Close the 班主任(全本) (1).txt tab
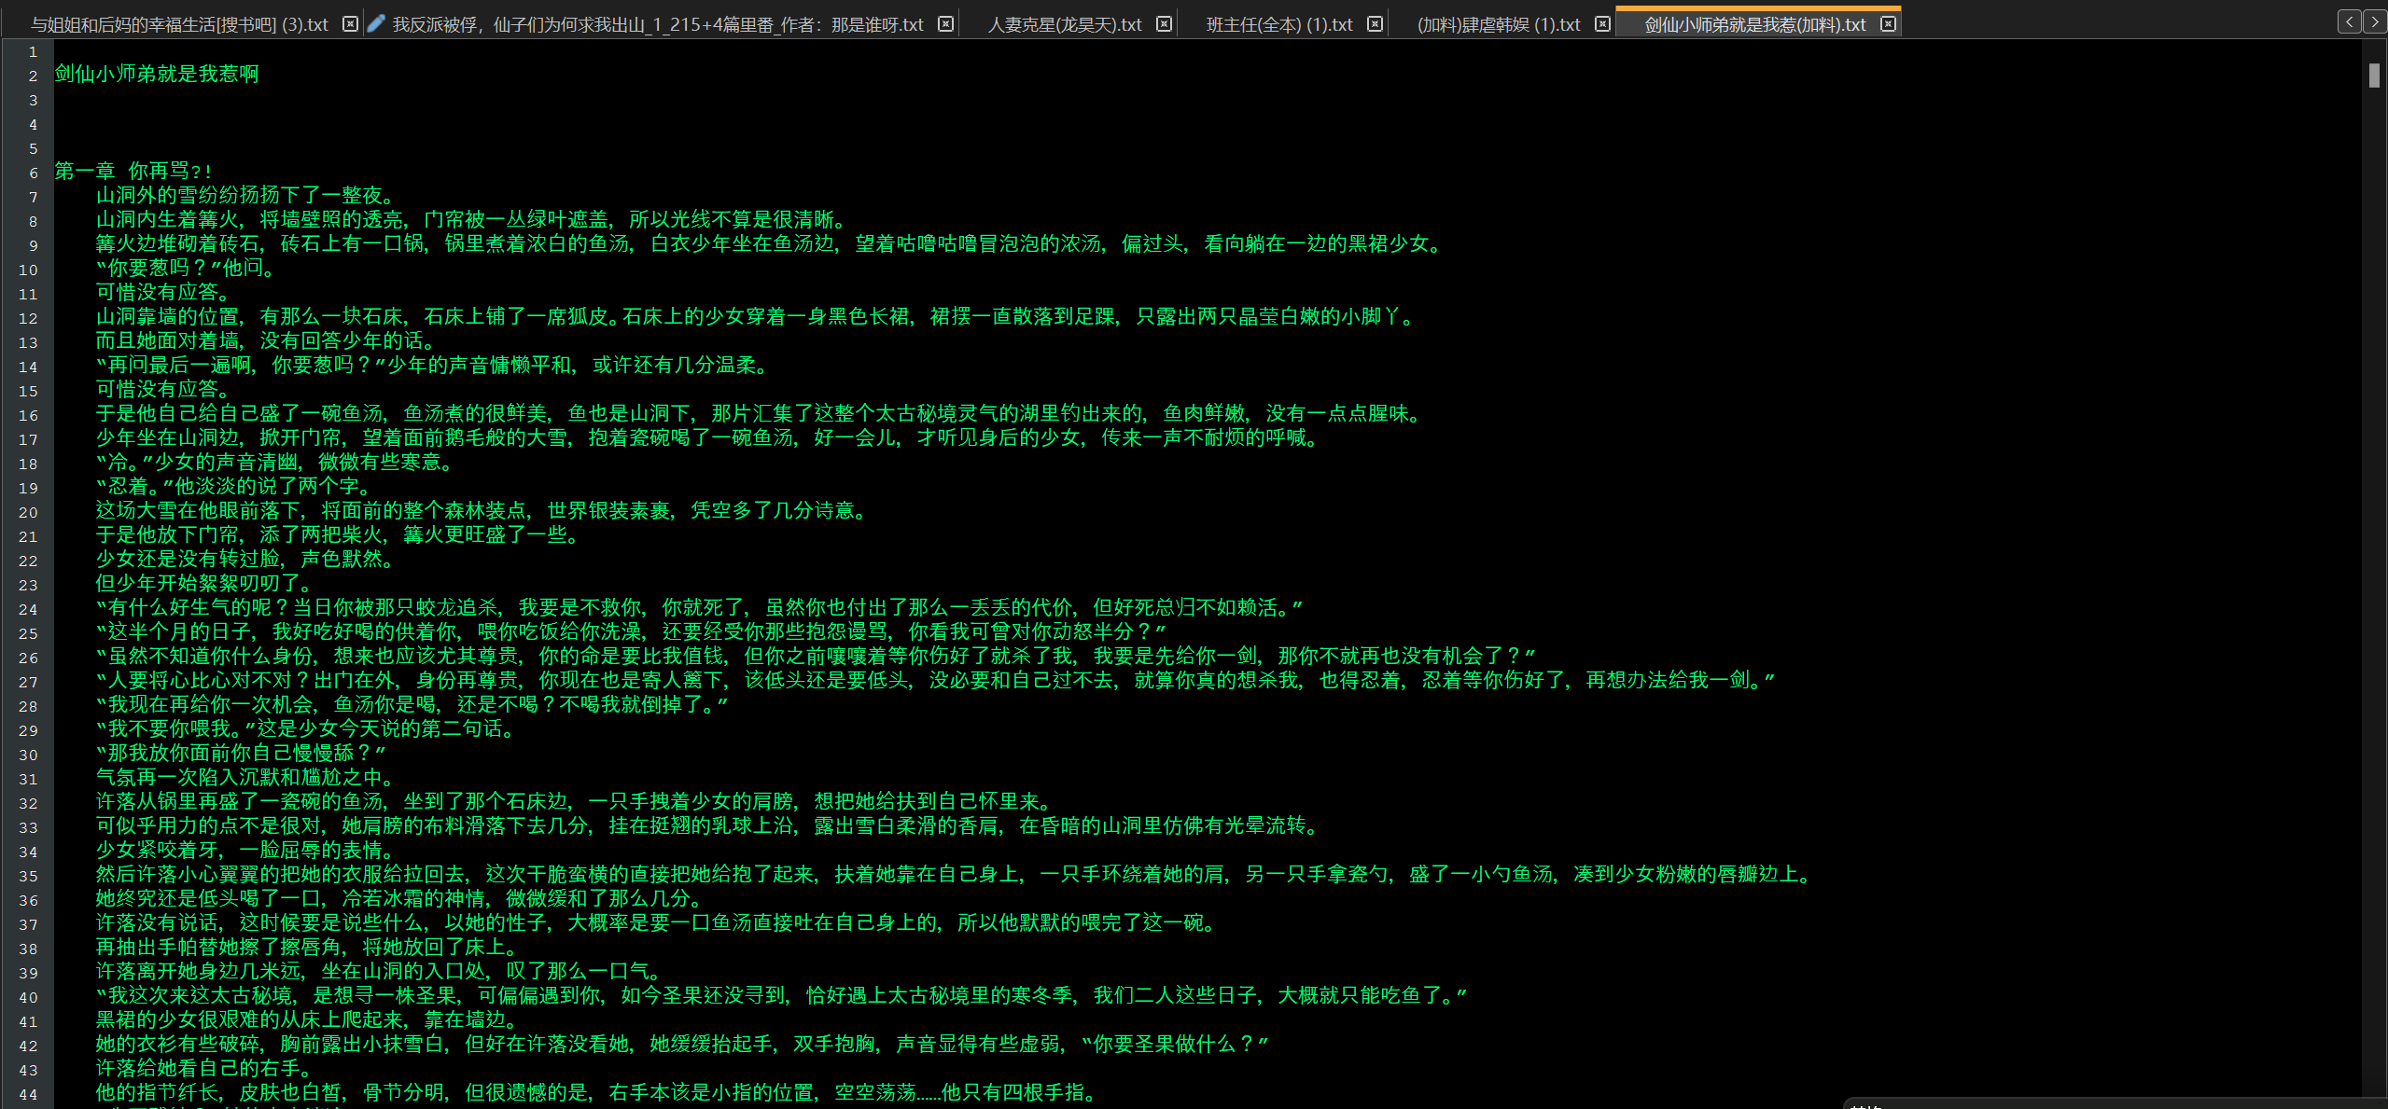The width and height of the screenshot is (2388, 1109). pos(1375,24)
